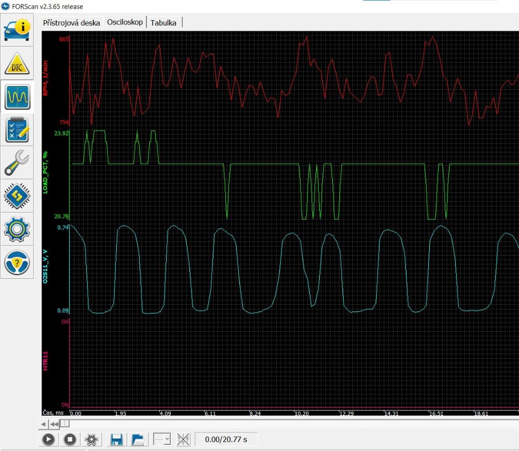This screenshot has height=451, width=519.
Task: Switch to the Tabulka tab
Action: (x=163, y=23)
